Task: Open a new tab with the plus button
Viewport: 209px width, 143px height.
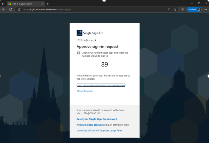Action: [48, 4]
